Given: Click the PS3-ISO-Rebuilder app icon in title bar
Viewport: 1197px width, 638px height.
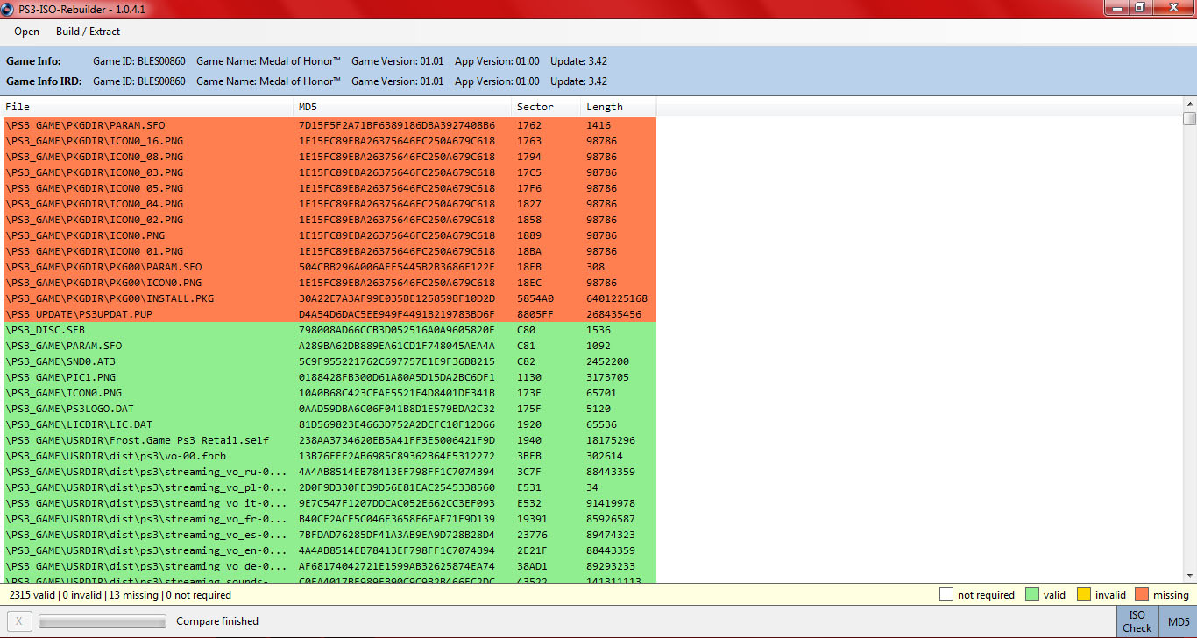Looking at the screenshot, I should (x=8, y=8).
